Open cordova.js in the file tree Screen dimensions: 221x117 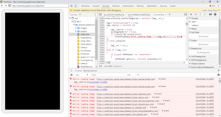coord(85,54)
